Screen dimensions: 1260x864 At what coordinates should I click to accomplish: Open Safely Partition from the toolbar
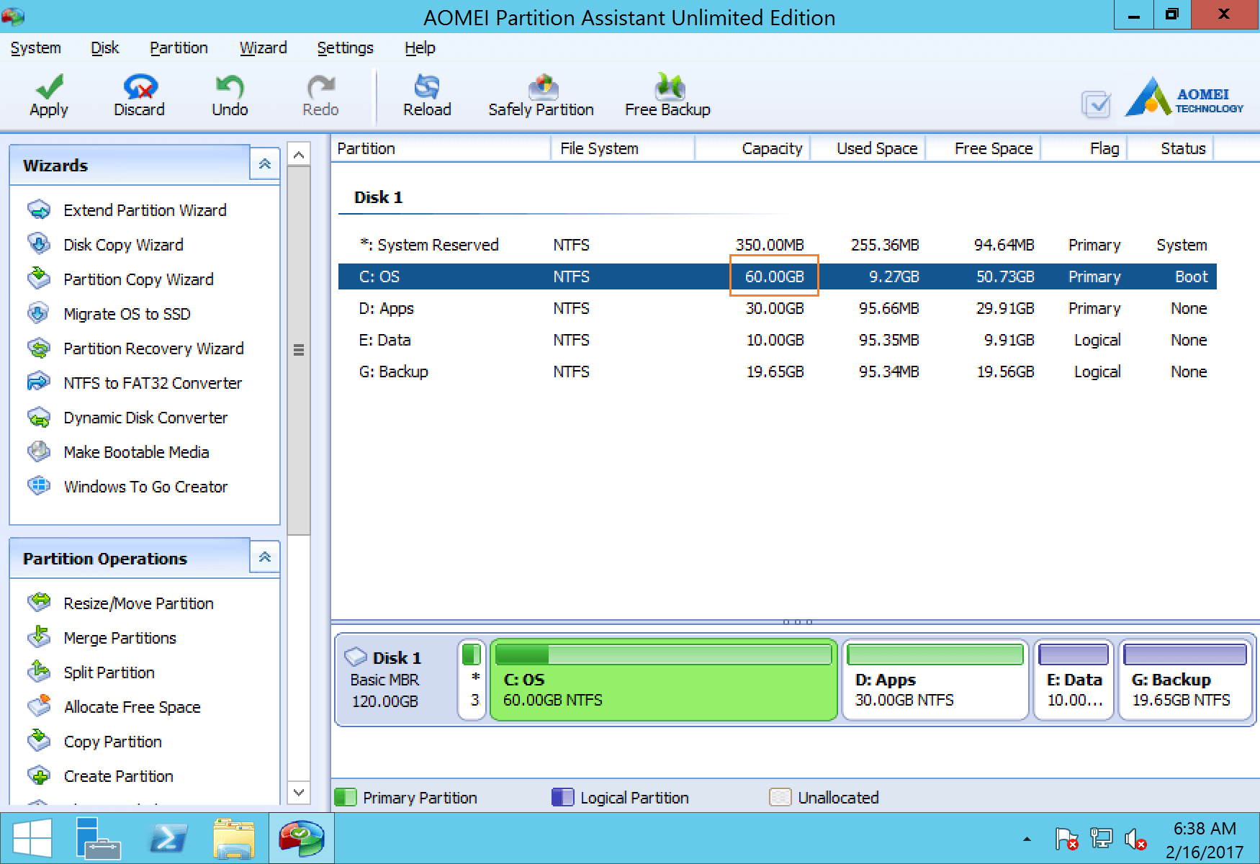coord(540,86)
